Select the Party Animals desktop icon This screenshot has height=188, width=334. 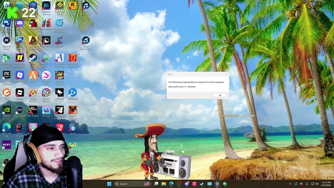[33, 96]
